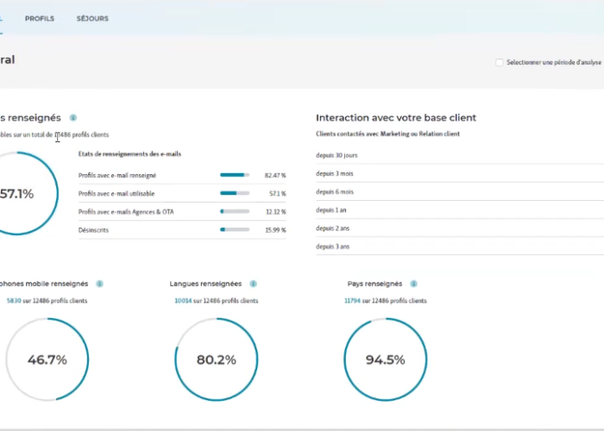Click the 12.12 % value

pos(275,212)
